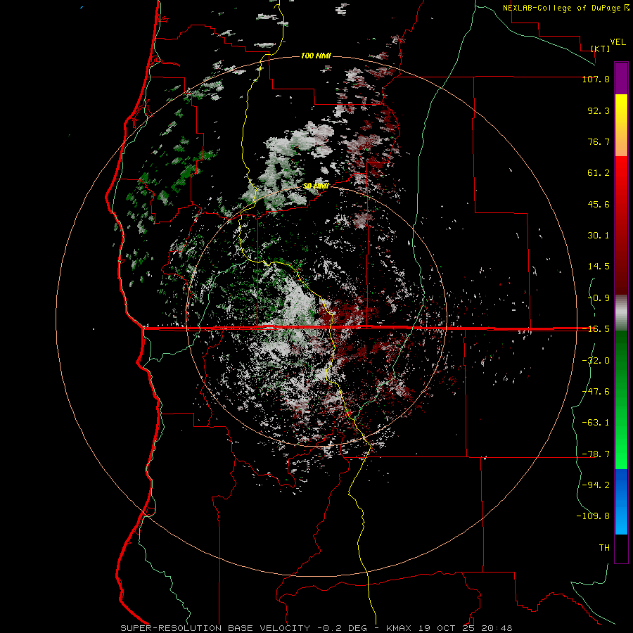The height and width of the screenshot is (633, 633).
Task: Select the -63.1 scale value
Action: point(596,423)
